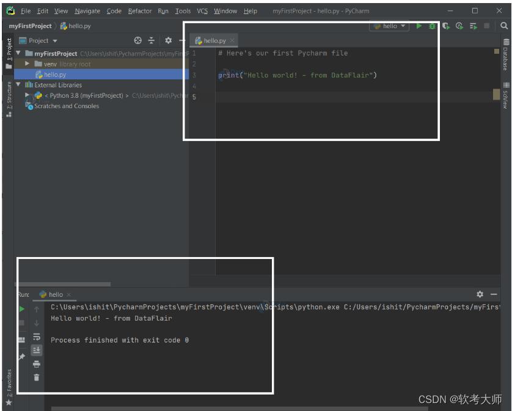The width and height of the screenshot is (512, 411).
Task: Run with Coverage from the top toolbar
Action: 446,26
